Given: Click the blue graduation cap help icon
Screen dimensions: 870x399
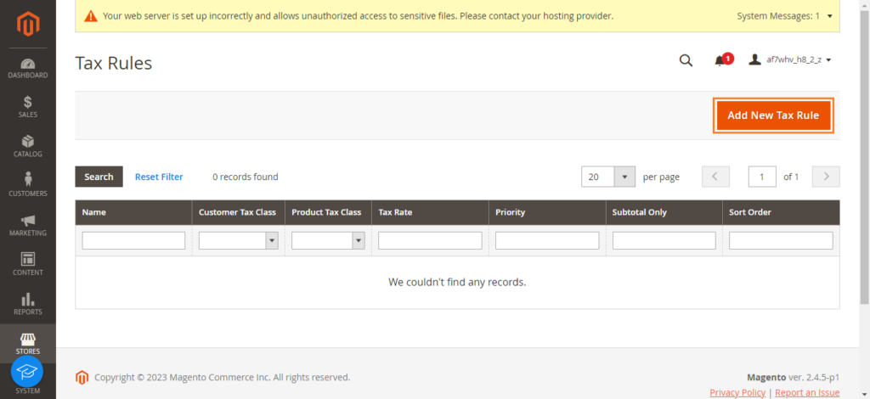Looking at the screenshot, I should click(27, 371).
